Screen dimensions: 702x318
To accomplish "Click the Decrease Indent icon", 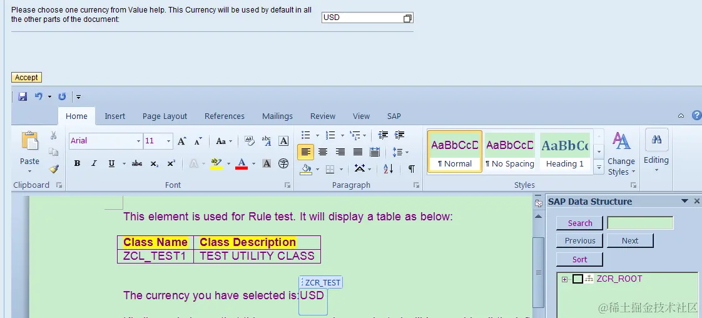I will [383, 135].
